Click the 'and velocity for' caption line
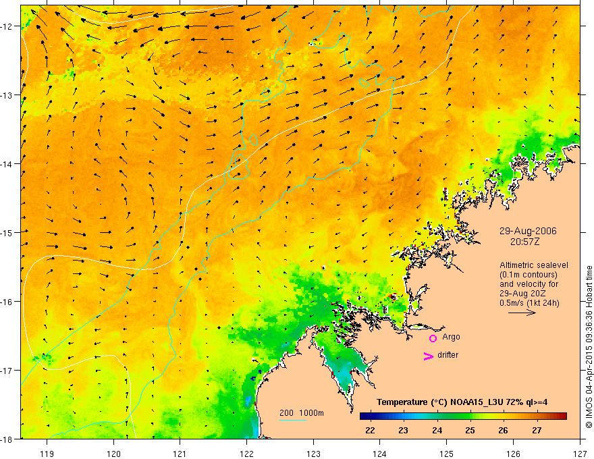The image size is (594, 459). point(529,284)
